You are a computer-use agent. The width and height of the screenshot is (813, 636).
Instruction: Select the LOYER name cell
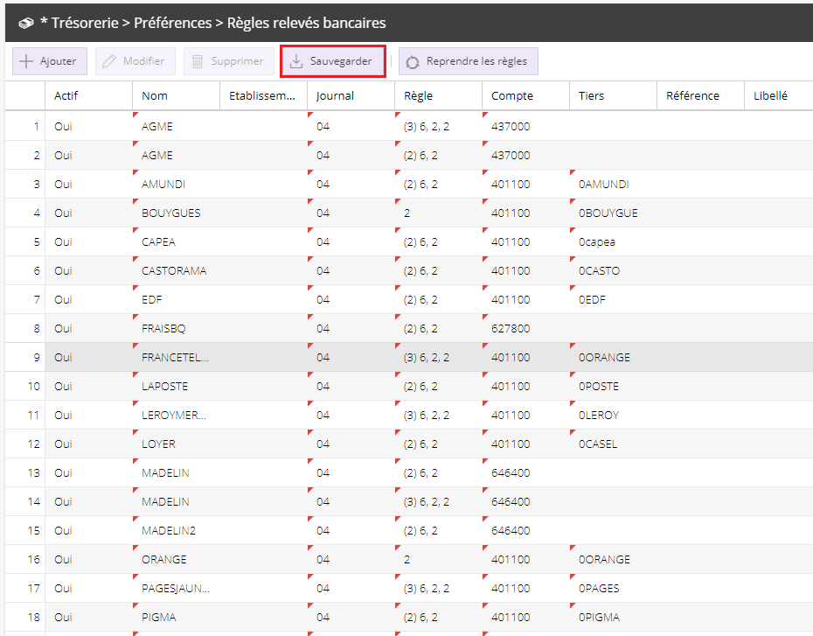pos(177,444)
